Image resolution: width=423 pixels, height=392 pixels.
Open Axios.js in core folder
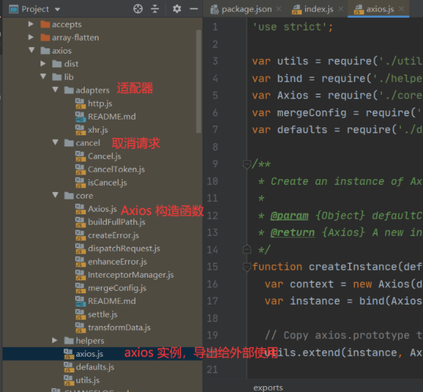point(102,209)
